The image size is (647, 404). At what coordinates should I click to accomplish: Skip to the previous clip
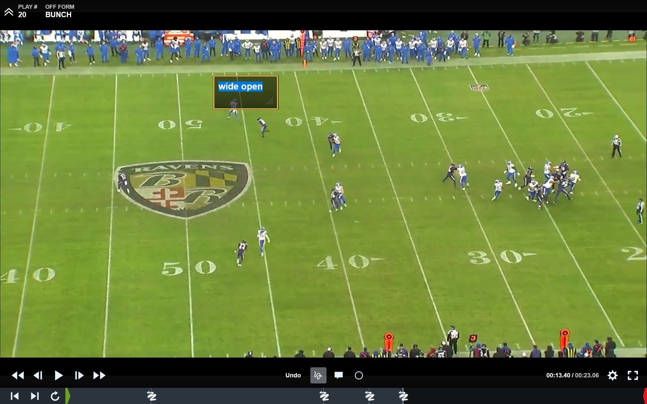14,396
